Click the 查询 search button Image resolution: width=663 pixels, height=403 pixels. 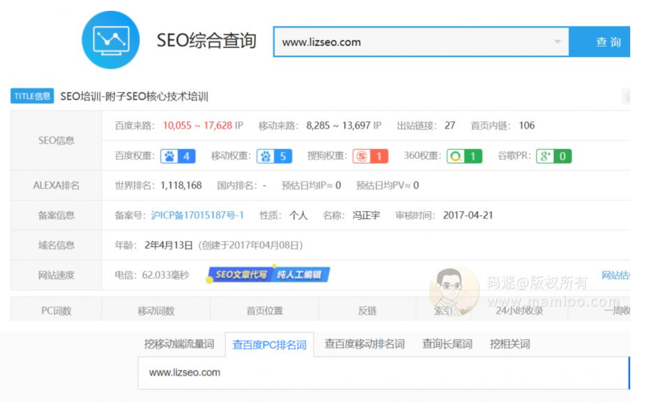click(600, 42)
